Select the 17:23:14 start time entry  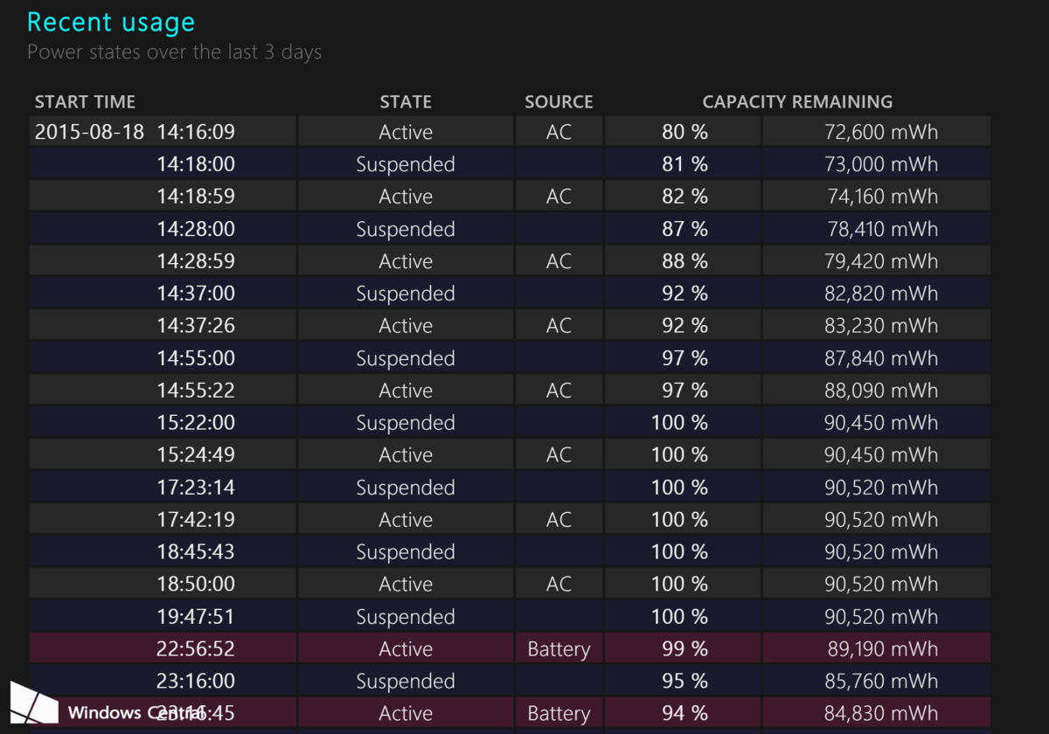[196, 488]
